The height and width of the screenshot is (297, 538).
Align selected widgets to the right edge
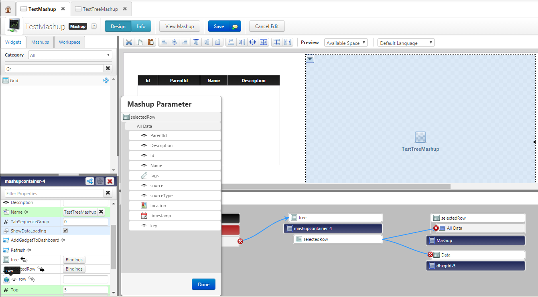click(x=185, y=42)
